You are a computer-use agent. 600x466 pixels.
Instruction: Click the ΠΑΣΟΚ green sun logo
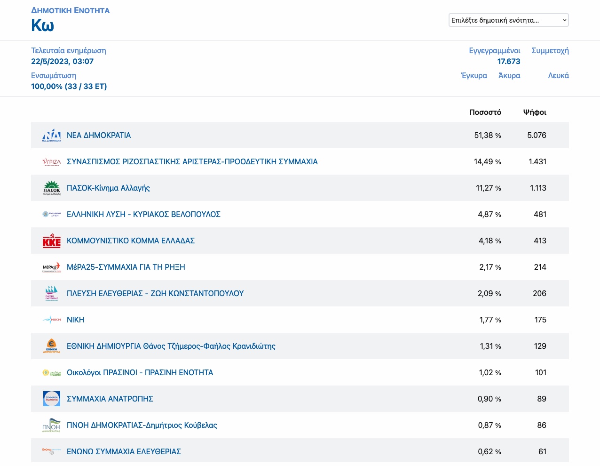[52, 188]
